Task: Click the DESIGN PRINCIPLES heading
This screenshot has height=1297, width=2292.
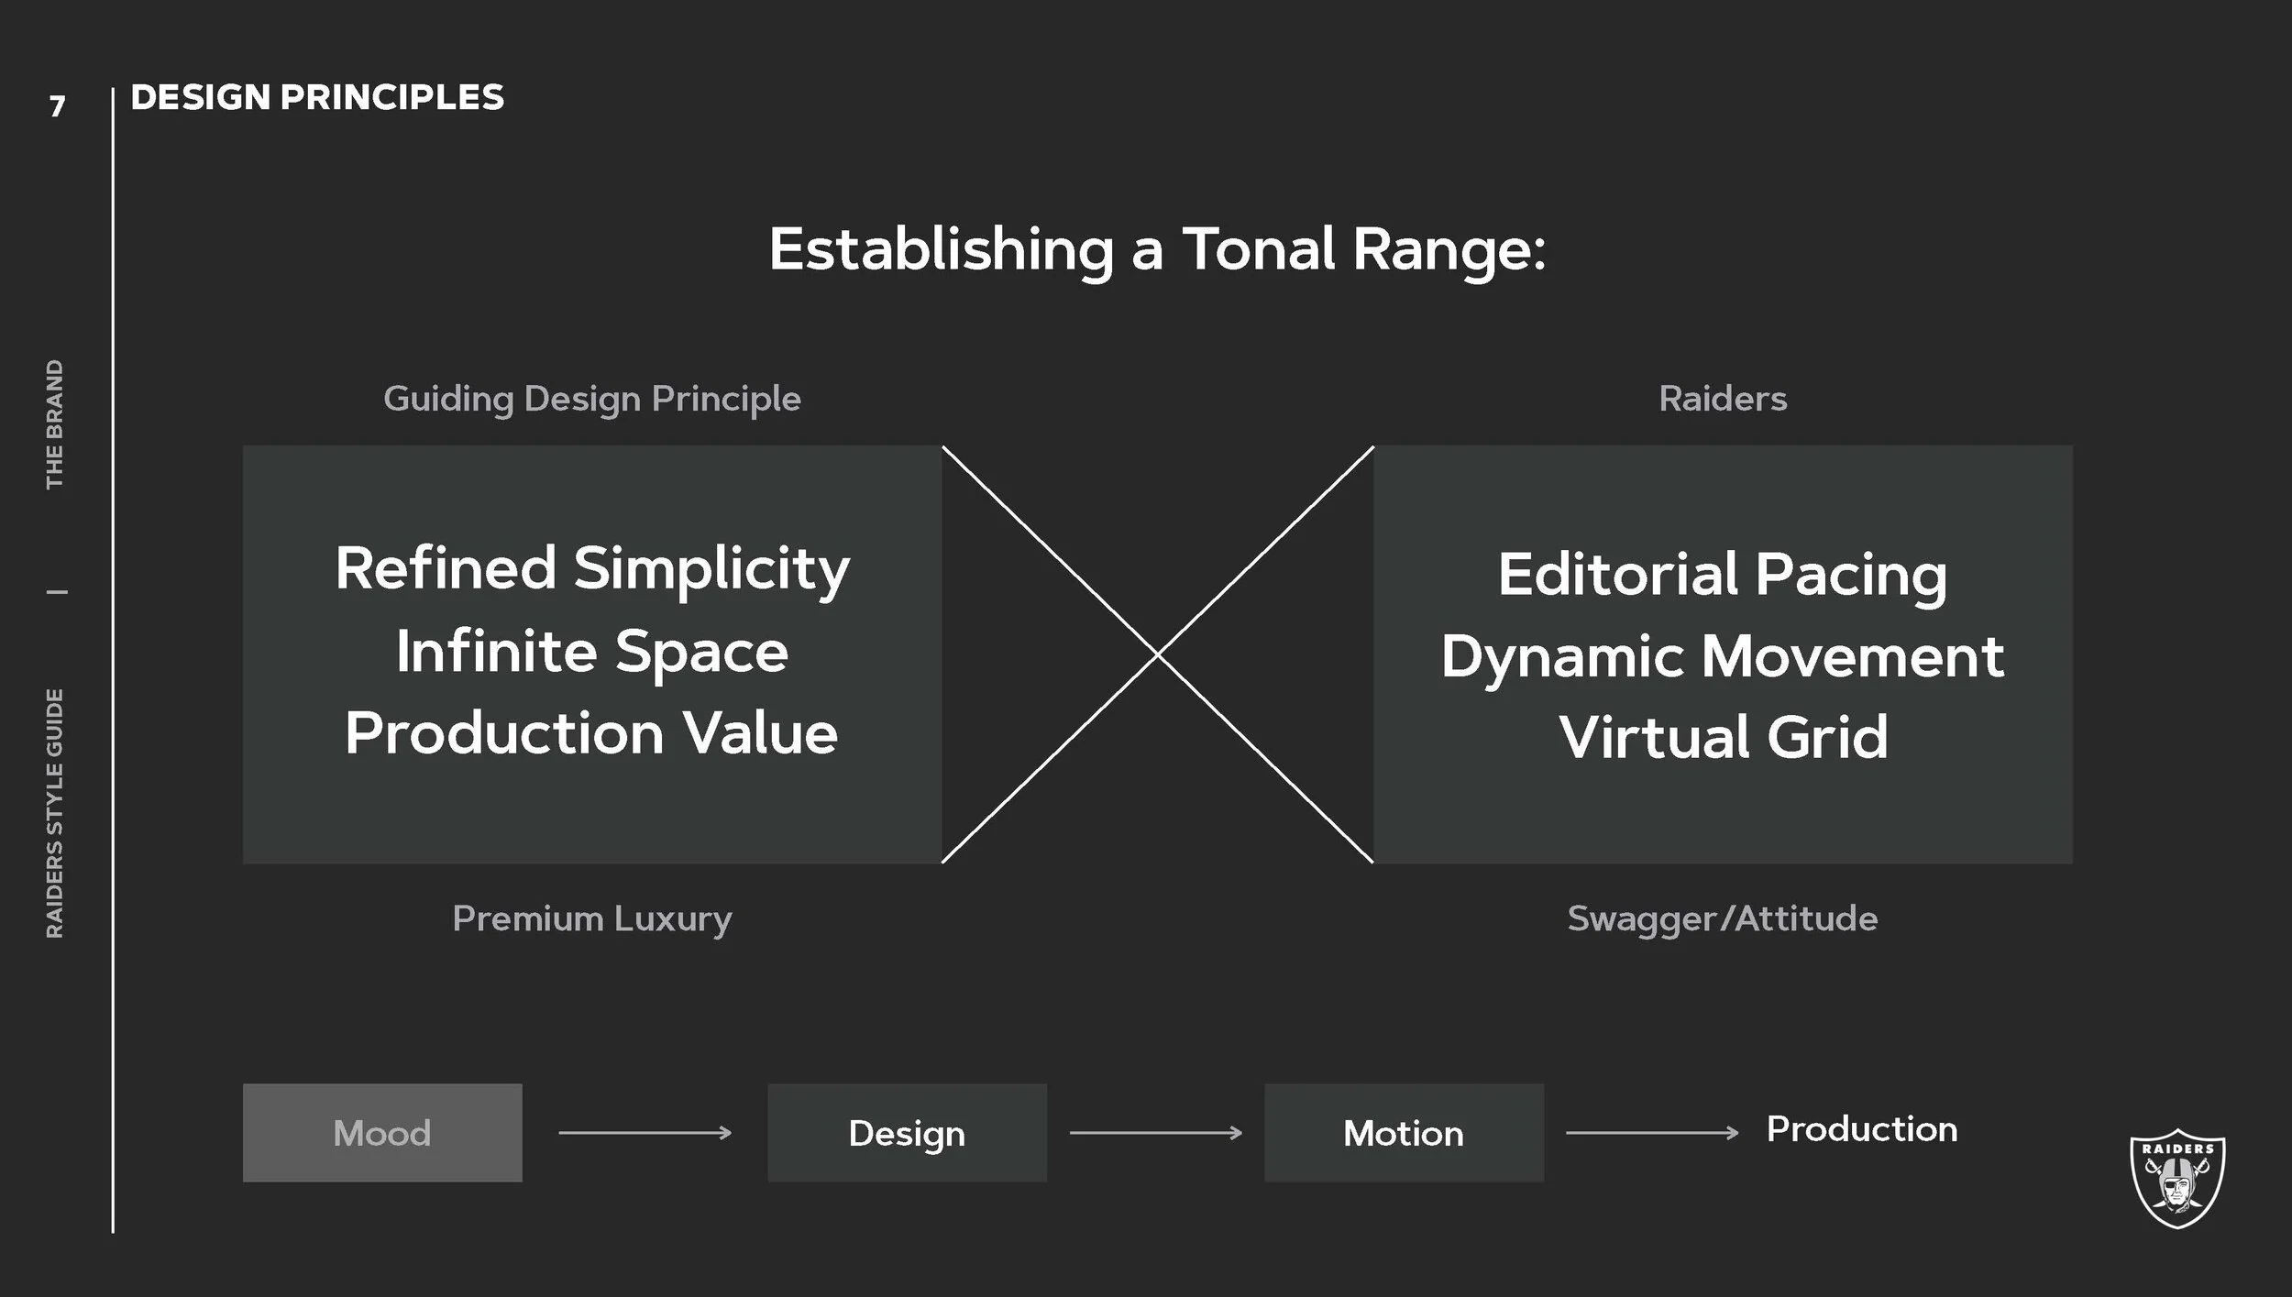Action: (317, 97)
